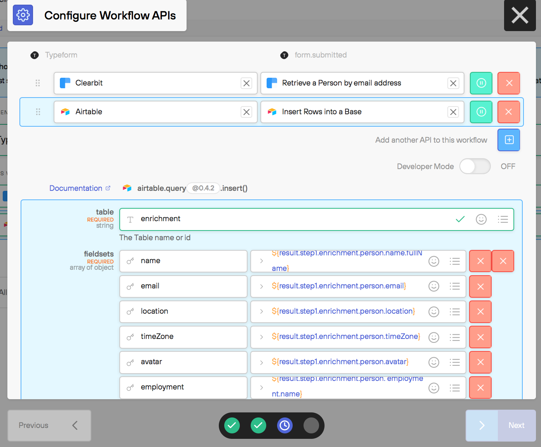Open the Documentation link

pos(80,188)
